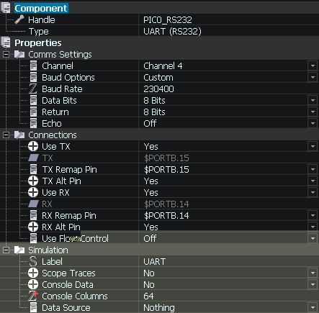Image resolution: width=319 pixels, height=313 pixels.
Task: Click the list icon beside RX Remap Pin
Action: pyautogui.click(x=33, y=215)
